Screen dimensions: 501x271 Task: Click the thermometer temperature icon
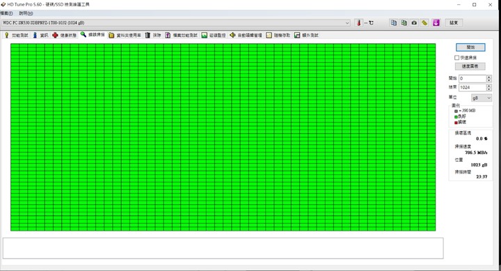359,23
